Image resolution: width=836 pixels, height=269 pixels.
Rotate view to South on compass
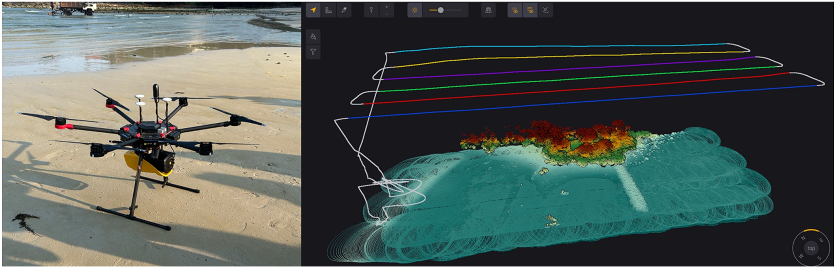coord(820,258)
